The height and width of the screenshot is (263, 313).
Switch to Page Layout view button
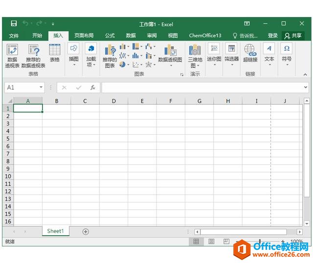[211, 242]
